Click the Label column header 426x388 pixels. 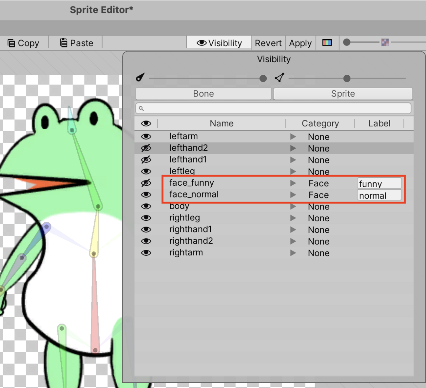[x=379, y=123]
